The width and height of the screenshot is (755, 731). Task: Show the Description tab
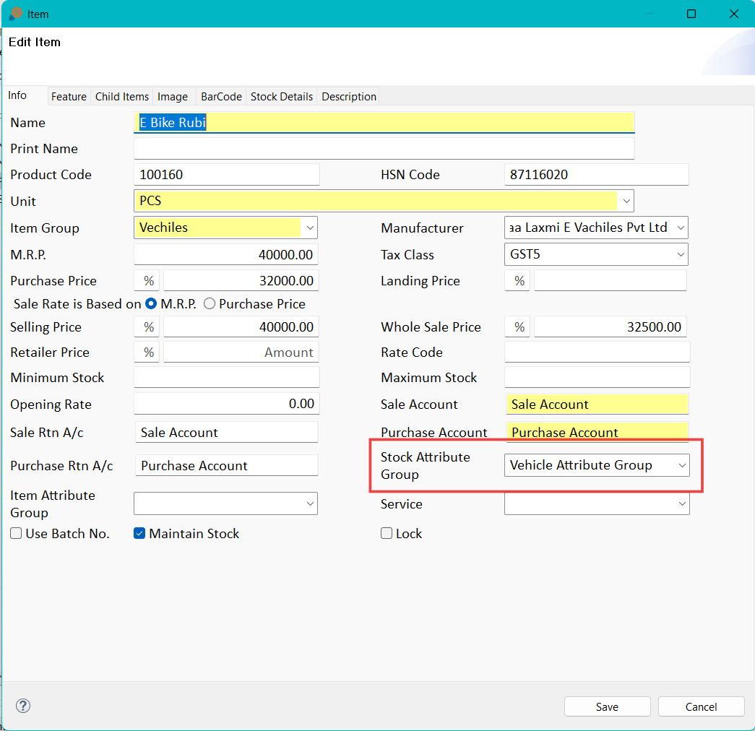pos(349,96)
